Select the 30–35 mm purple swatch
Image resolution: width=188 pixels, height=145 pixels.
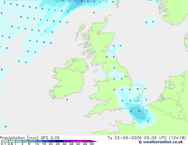point(66,141)
